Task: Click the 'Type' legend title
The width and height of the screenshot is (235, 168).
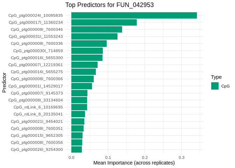Action: [216, 77]
